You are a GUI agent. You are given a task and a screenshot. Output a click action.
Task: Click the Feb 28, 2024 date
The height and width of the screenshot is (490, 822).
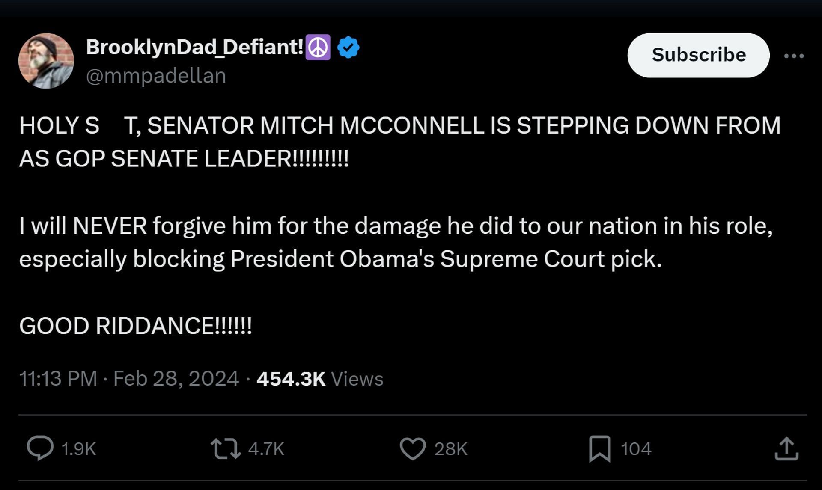176,379
